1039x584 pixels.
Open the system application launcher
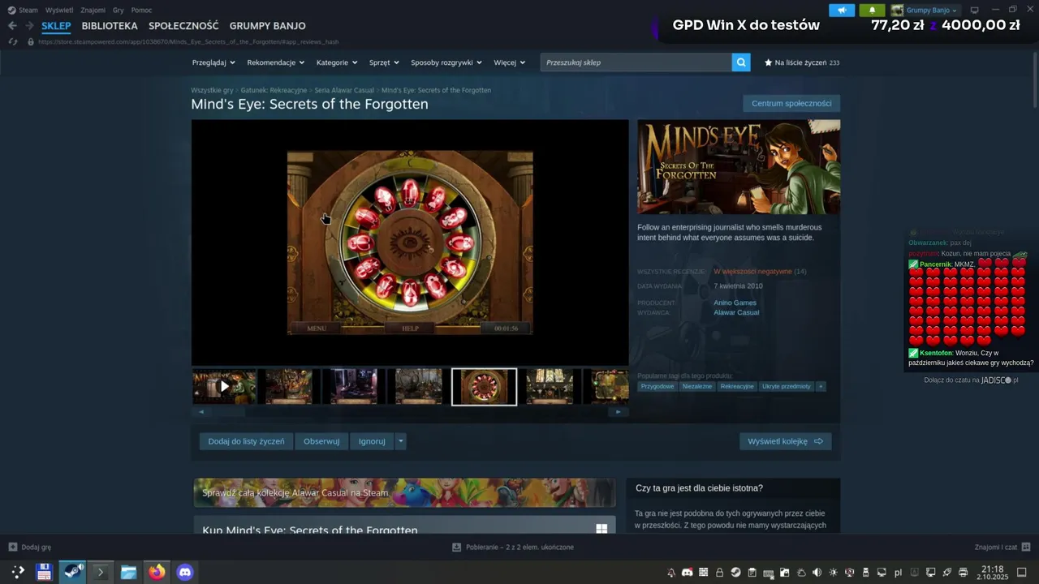coord(17,572)
